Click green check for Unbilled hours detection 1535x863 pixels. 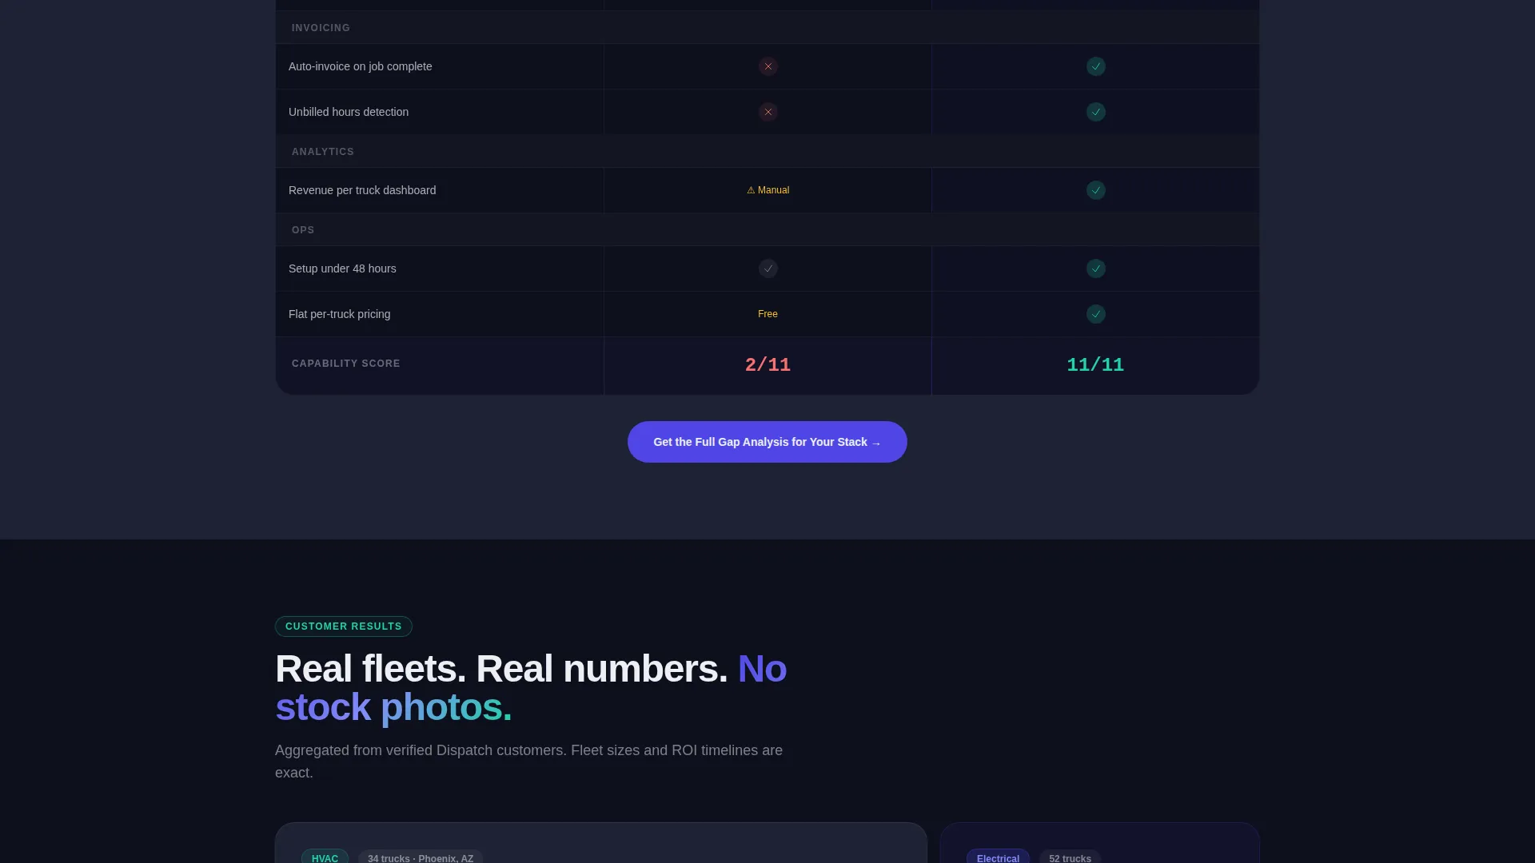[x=1095, y=112]
